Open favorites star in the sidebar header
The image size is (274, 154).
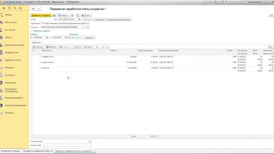[4, 8]
